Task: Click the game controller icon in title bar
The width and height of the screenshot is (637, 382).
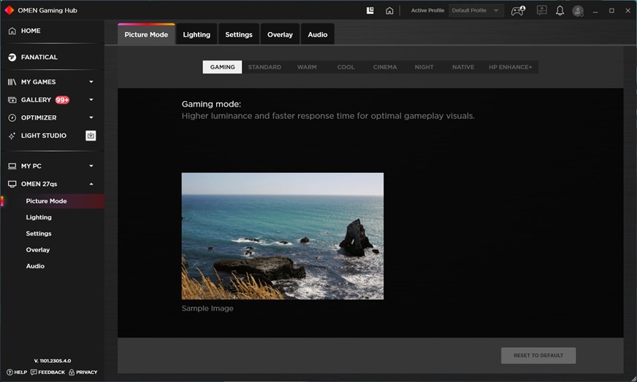Action: (x=518, y=11)
